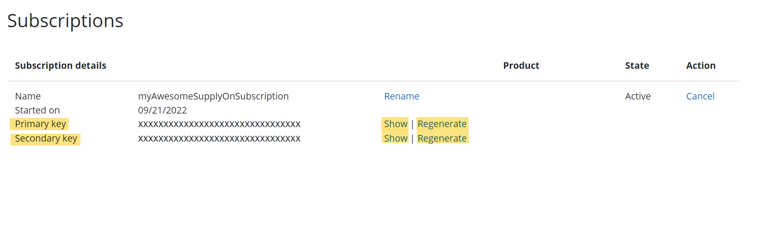Select the Subscription details column header
The height and width of the screenshot is (231, 767).
point(61,66)
